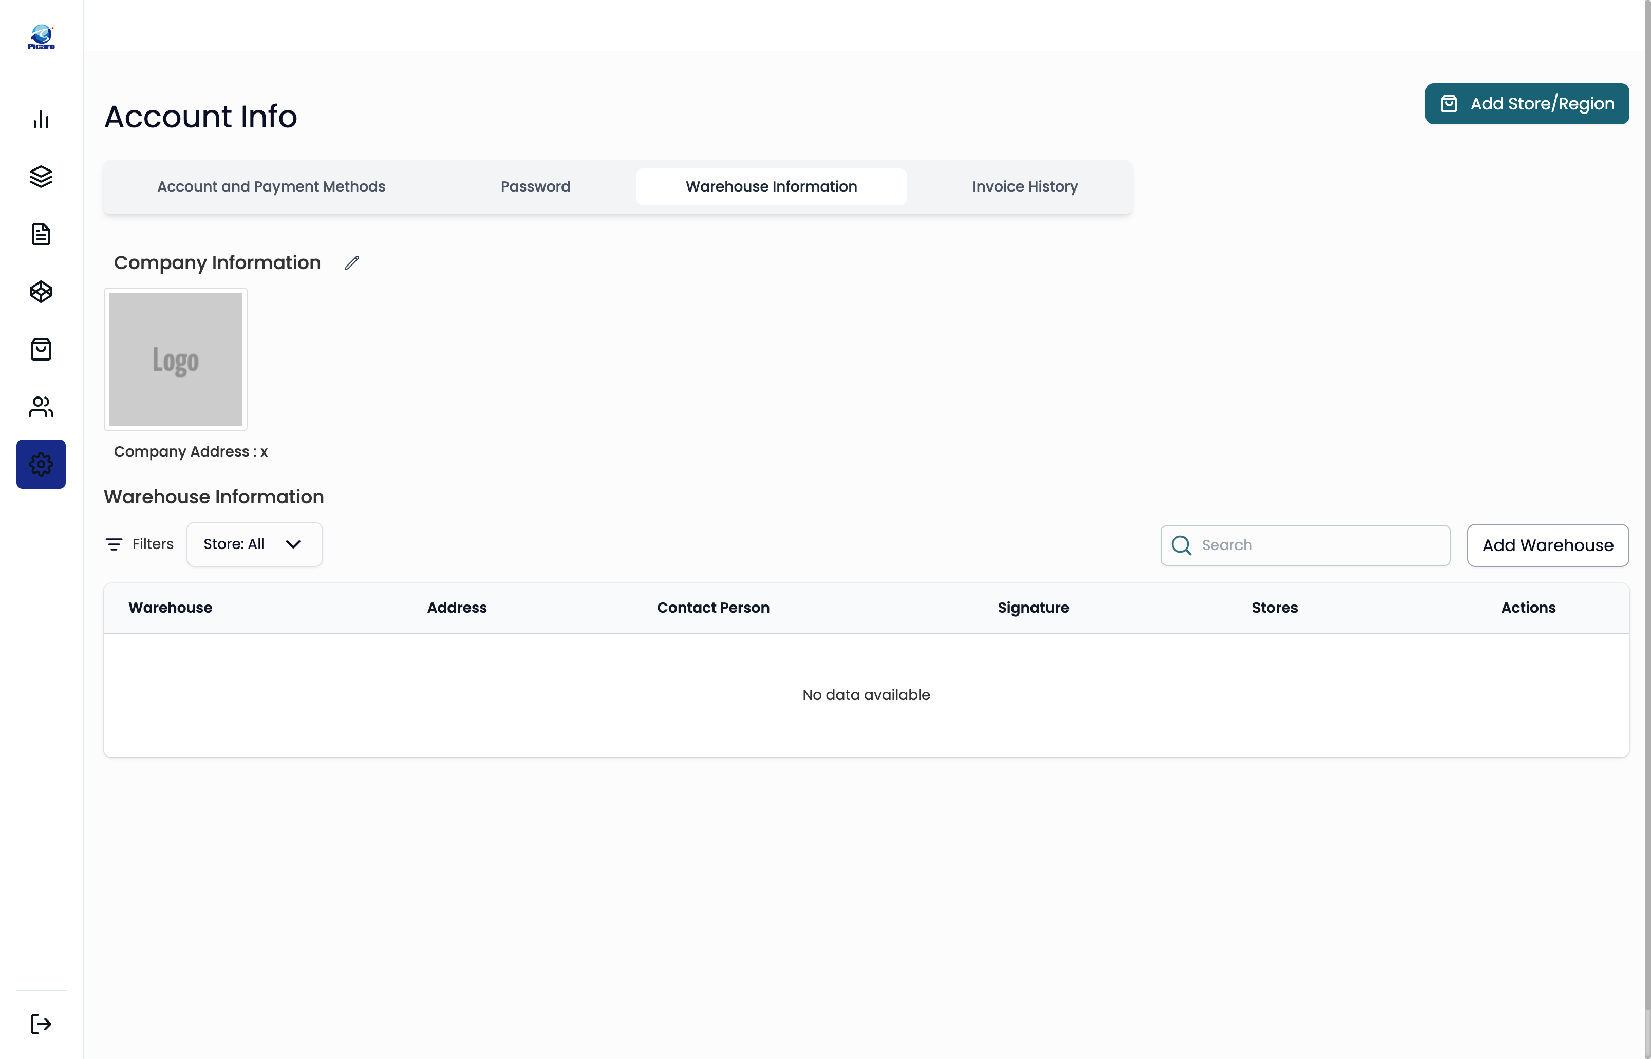Screen dimensions: 1651x1059
Task: Click the Stores column header
Action: [x=1275, y=608]
